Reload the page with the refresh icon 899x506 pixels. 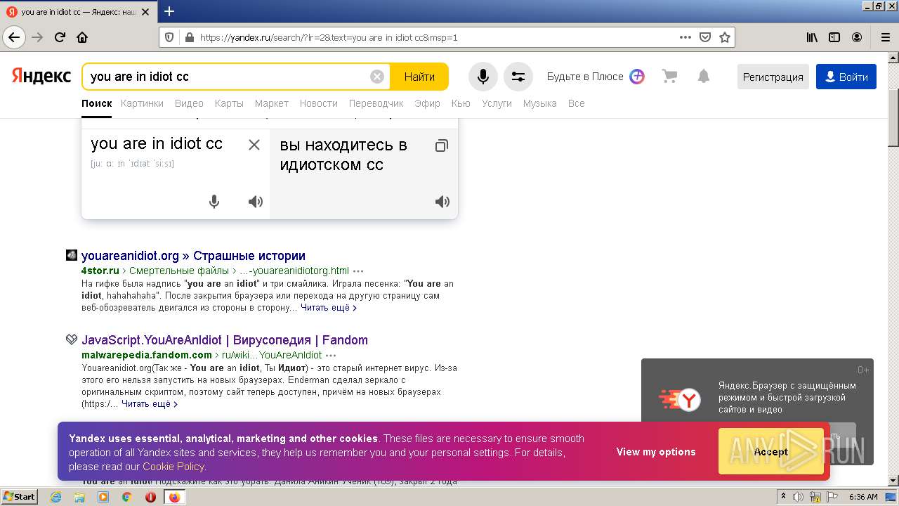pos(60,37)
